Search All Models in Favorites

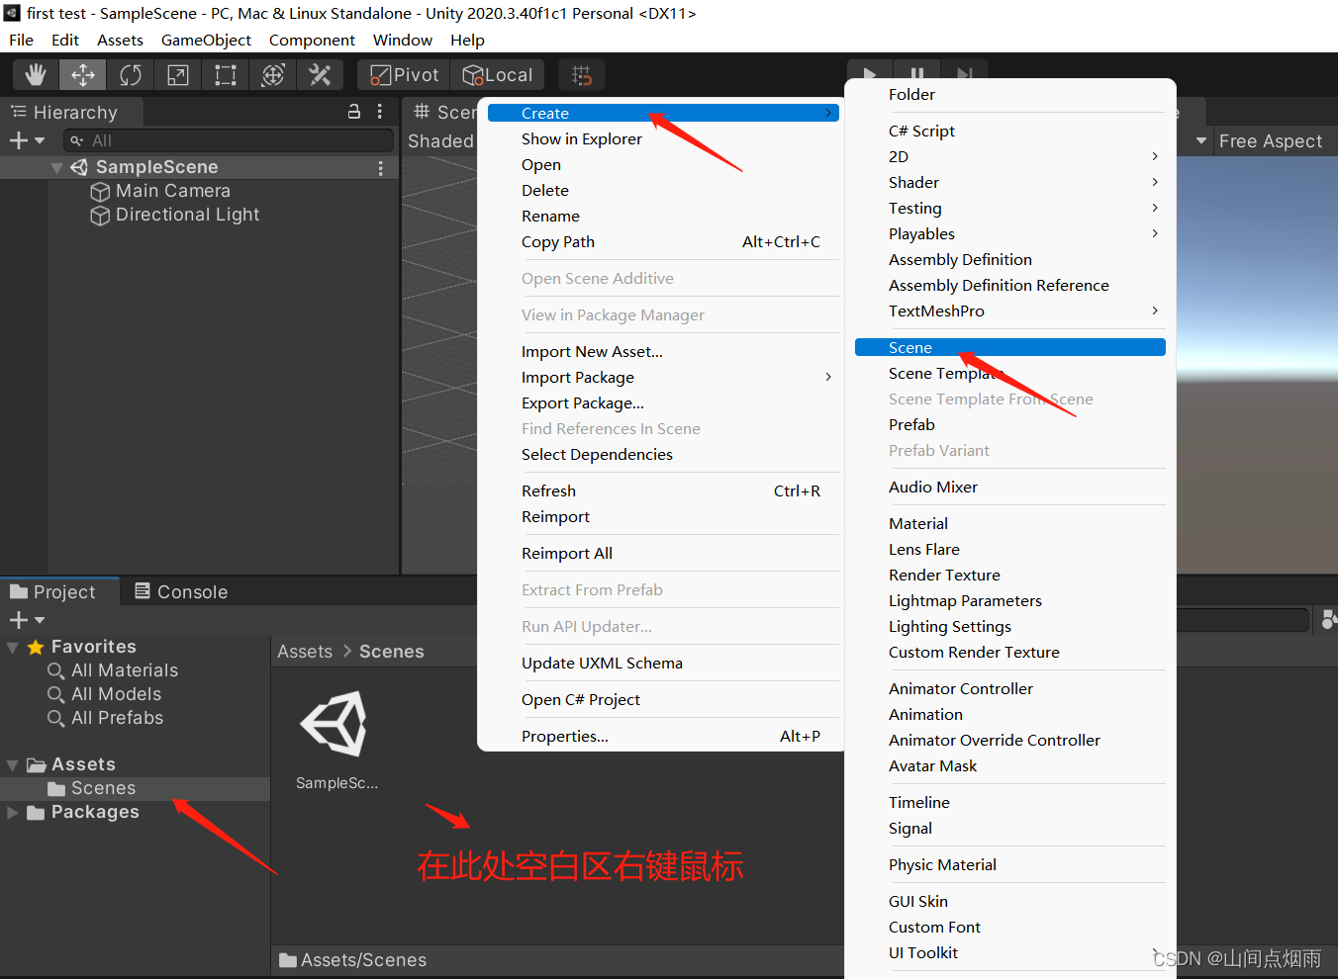click(105, 694)
